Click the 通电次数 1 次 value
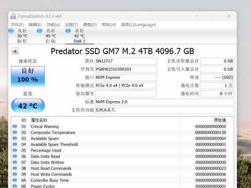Viewport: 251px width, 188px height. tap(217, 86)
